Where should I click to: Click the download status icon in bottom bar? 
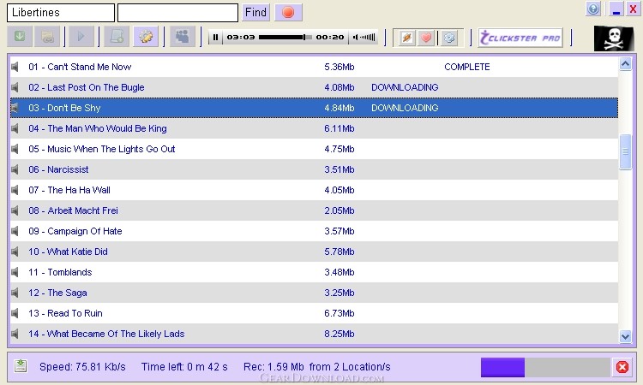tap(21, 366)
